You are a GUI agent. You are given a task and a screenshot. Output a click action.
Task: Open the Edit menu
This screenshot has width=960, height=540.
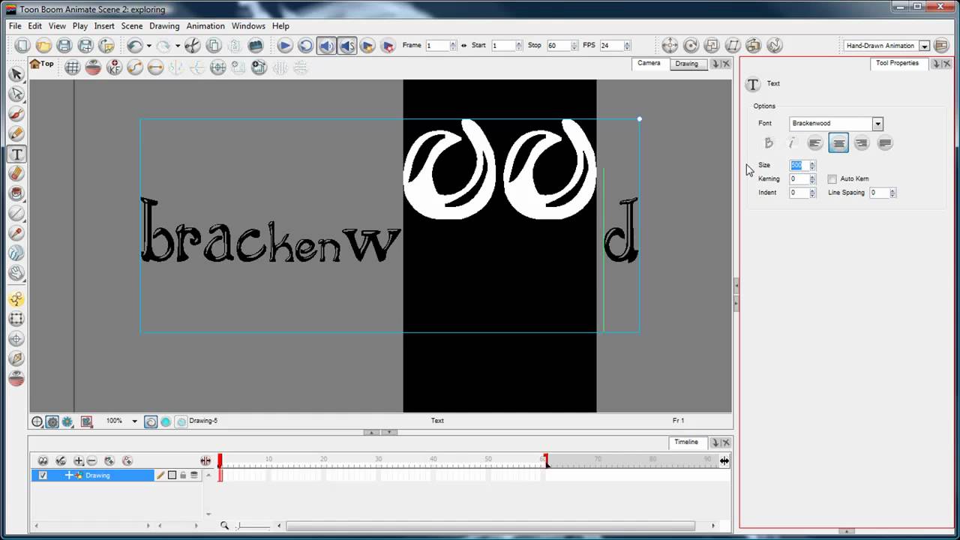35,25
